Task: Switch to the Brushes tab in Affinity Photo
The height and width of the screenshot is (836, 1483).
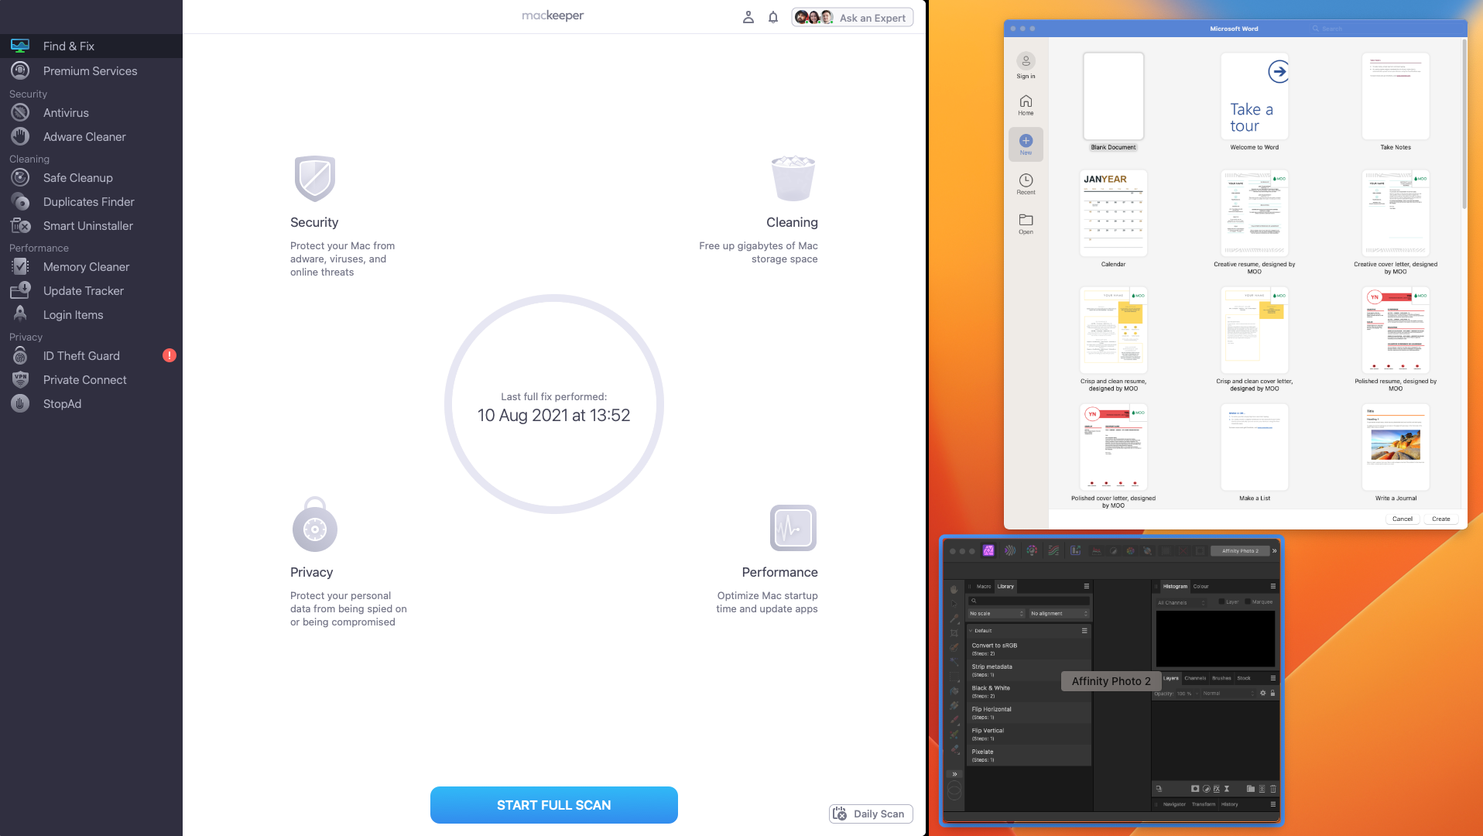Action: [x=1221, y=678]
